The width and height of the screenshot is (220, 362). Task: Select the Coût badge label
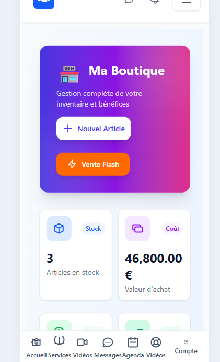pos(172,229)
